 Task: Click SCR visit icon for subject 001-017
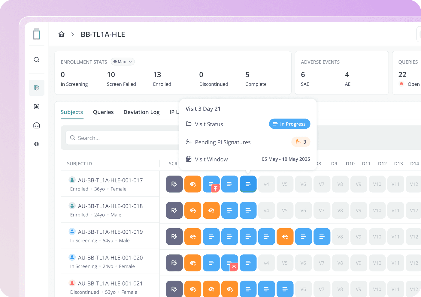tap(174, 184)
